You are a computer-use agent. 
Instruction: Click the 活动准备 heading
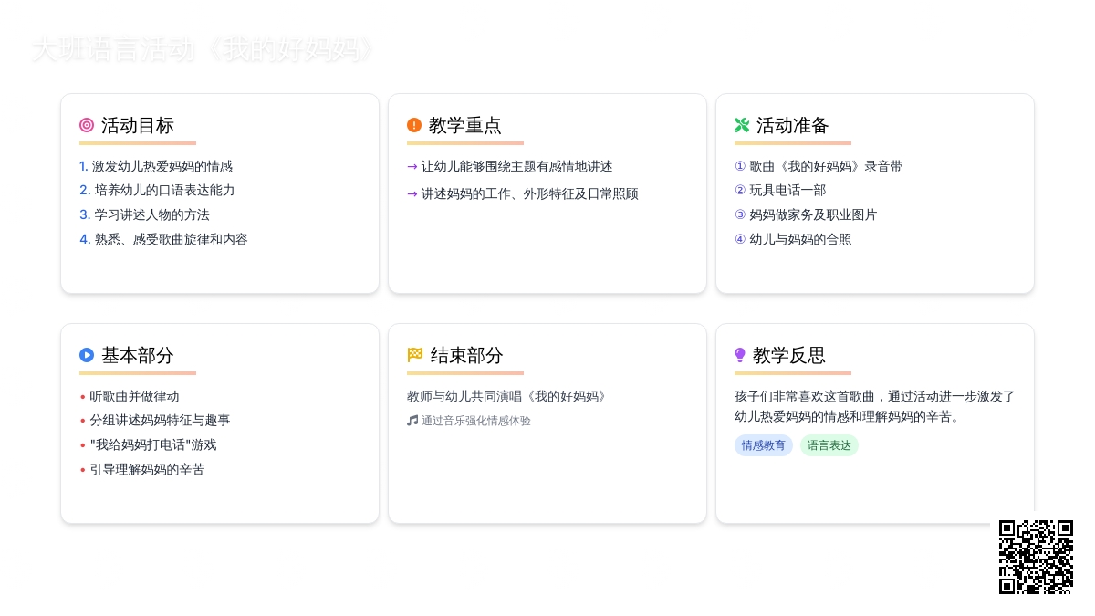click(x=793, y=125)
